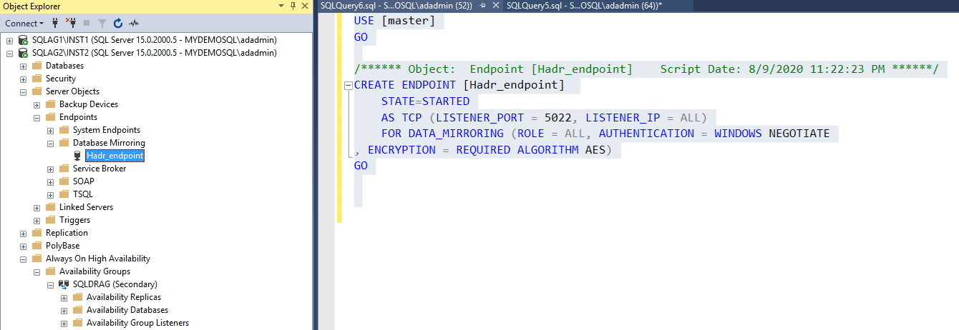Image resolution: width=959 pixels, height=330 pixels.
Task: Toggle auto-hide pin on Object Explorer
Action: 294,6
